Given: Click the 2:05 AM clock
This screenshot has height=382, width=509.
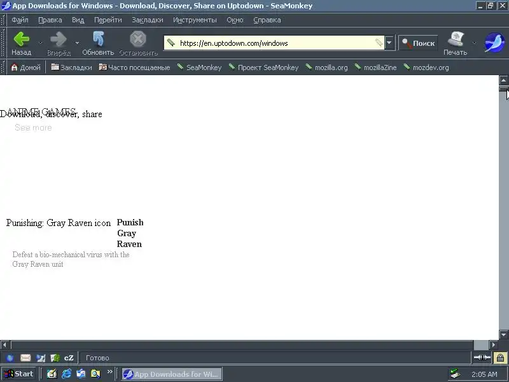Looking at the screenshot, I should 484,374.
